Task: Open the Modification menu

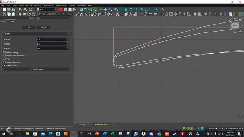Action: click(x=61, y=5)
